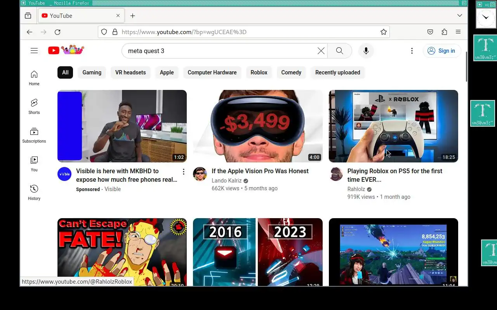Select the Comedy filter chip

[291, 72]
